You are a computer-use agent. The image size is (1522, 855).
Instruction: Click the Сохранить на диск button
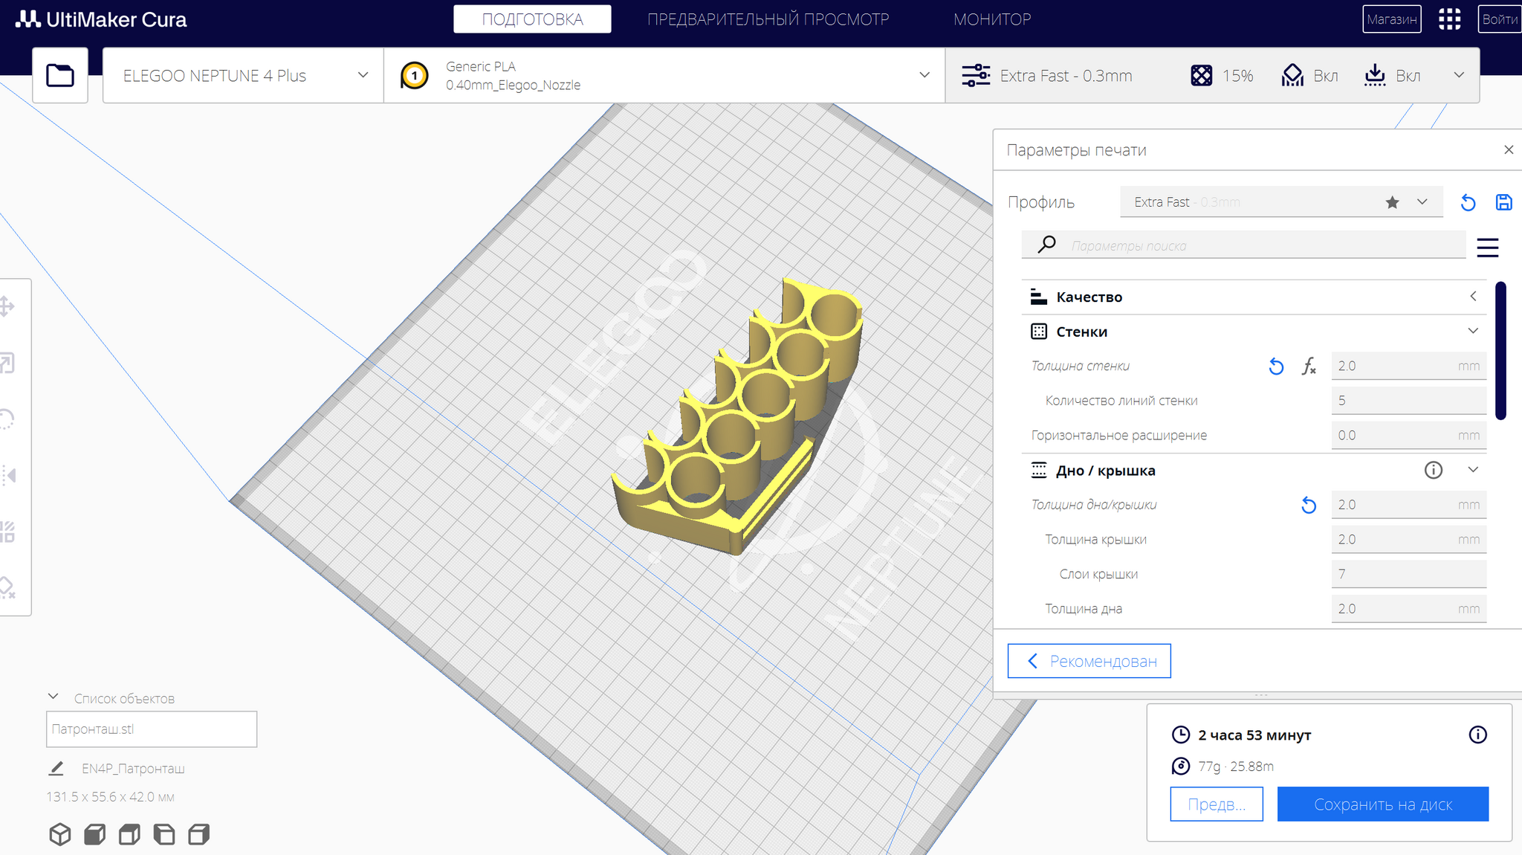point(1382,804)
